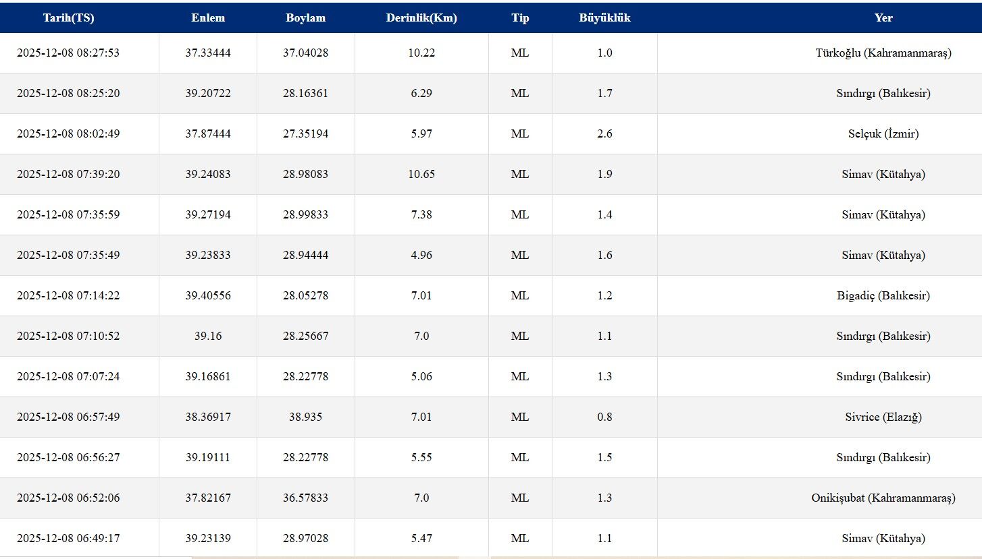Click the depth value 10.65 cell
982x559 pixels.
point(421,174)
